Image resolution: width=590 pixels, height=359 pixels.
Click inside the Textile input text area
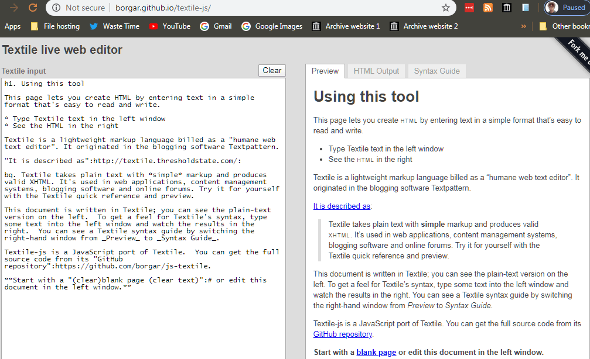point(144,322)
